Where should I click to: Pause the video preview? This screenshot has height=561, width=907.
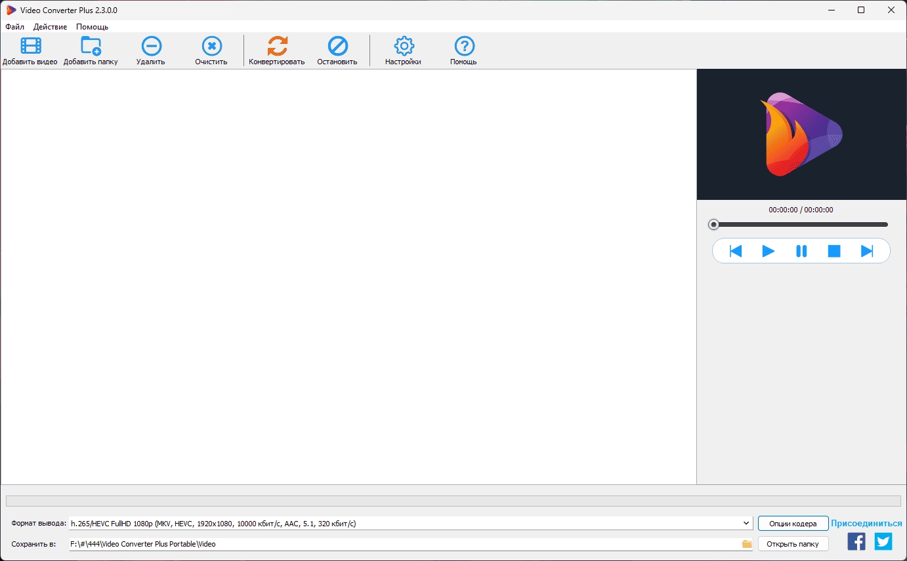[801, 251]
